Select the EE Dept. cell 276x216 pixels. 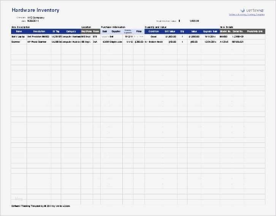[86, 42]
